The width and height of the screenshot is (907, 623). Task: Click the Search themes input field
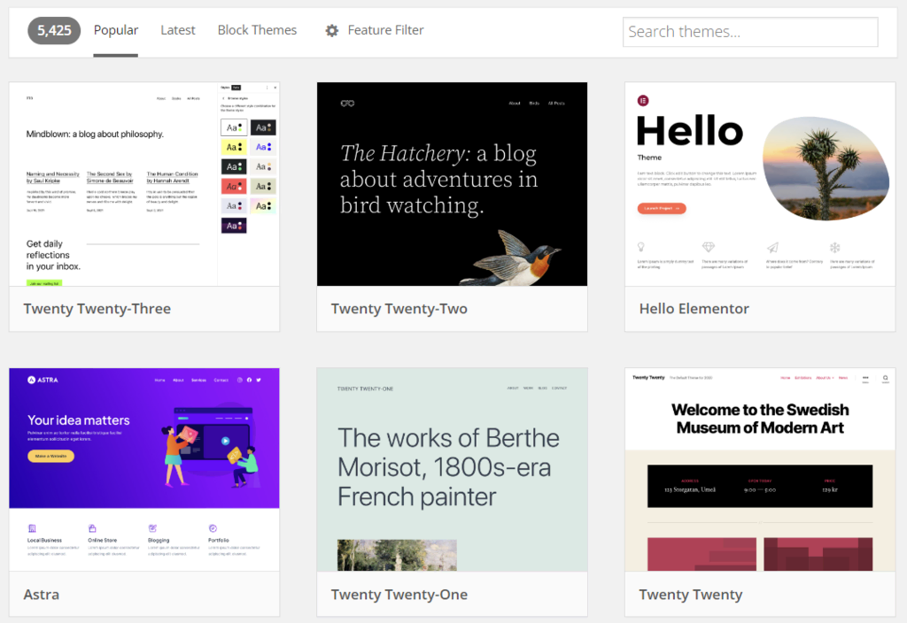click(749, 32)
